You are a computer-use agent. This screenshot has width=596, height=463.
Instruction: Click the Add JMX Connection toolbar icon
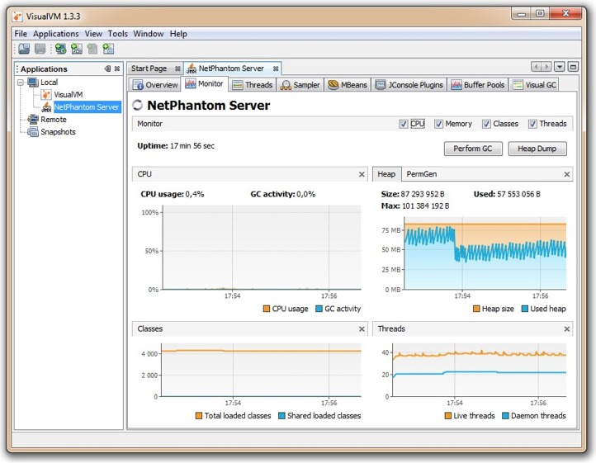tap(77, 49)
